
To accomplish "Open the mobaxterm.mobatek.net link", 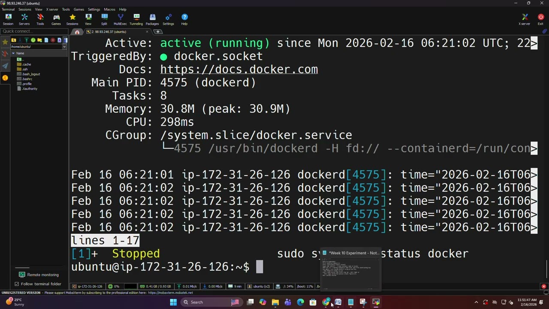I will [170, 293].
